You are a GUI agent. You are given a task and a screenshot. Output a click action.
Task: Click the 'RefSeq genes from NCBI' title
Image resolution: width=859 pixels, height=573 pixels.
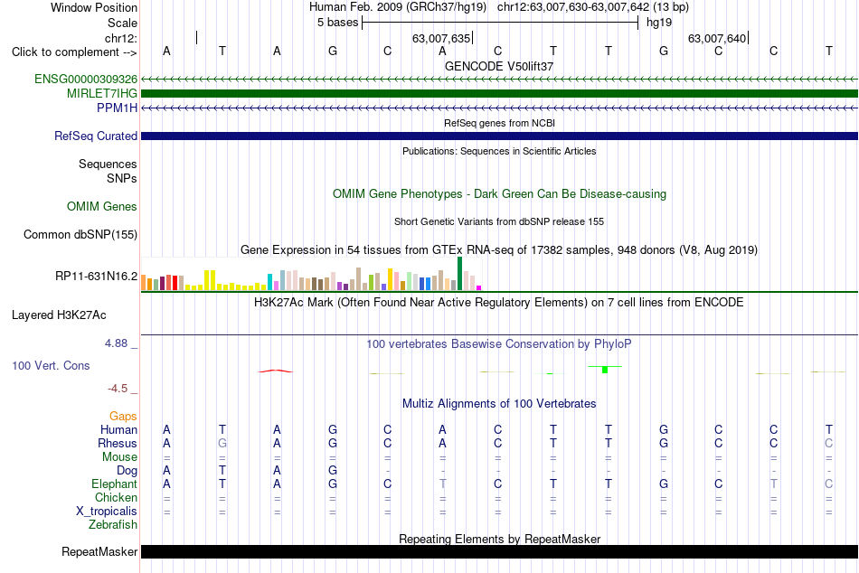pyautogui.click(x=500, y=123)
